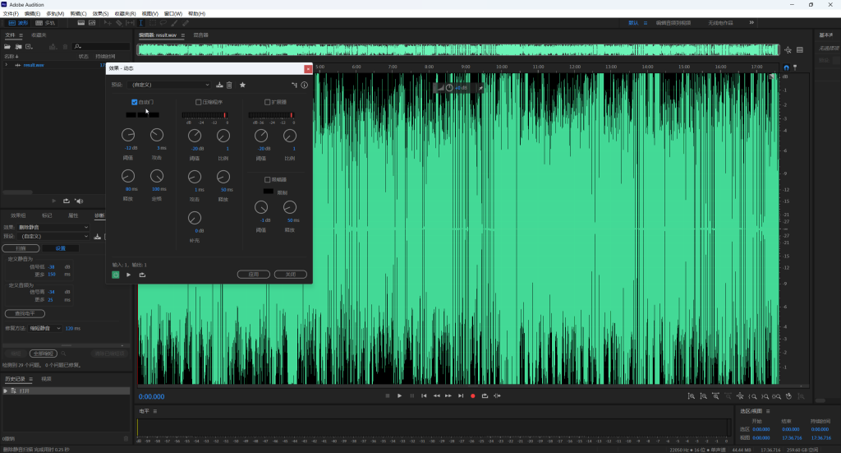The image size is (841, 453).
Task: Click the Dynamics channel map icon
Action: coord(294,85)
